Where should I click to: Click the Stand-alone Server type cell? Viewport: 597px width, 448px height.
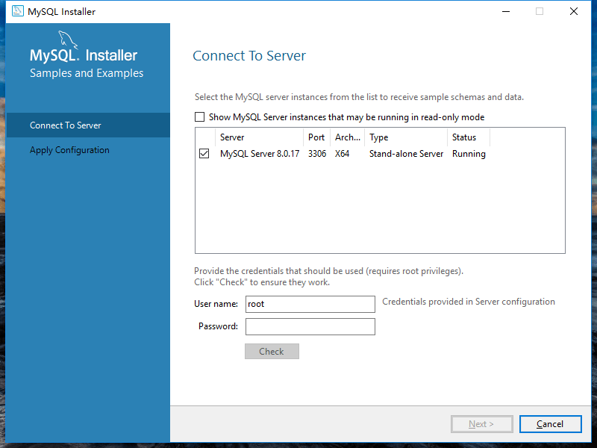[x=406, y=154]
